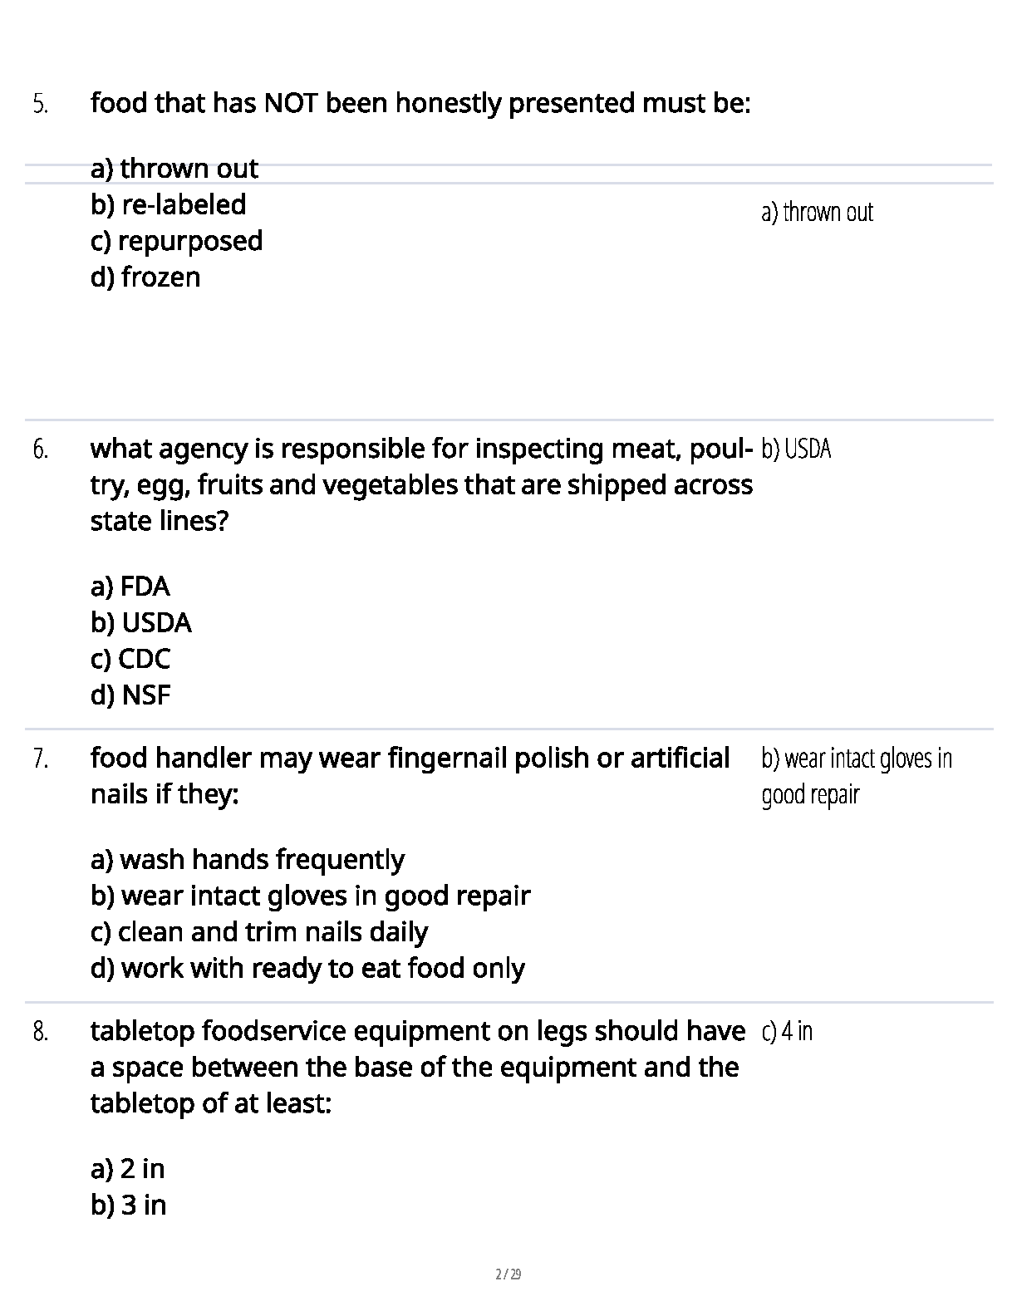
Task: Select option "a) 2 in"
Action: click(x=128, y=1169)
